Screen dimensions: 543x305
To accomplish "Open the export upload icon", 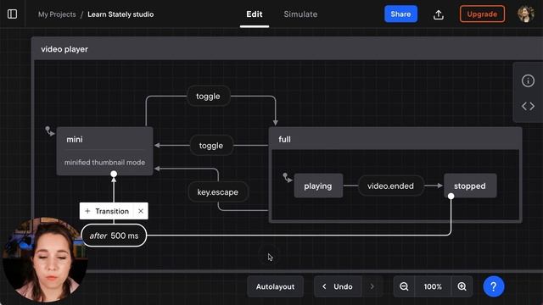I will 439,14.
